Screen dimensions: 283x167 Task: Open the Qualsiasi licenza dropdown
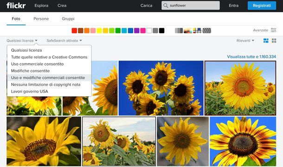[x=22, y=41]
